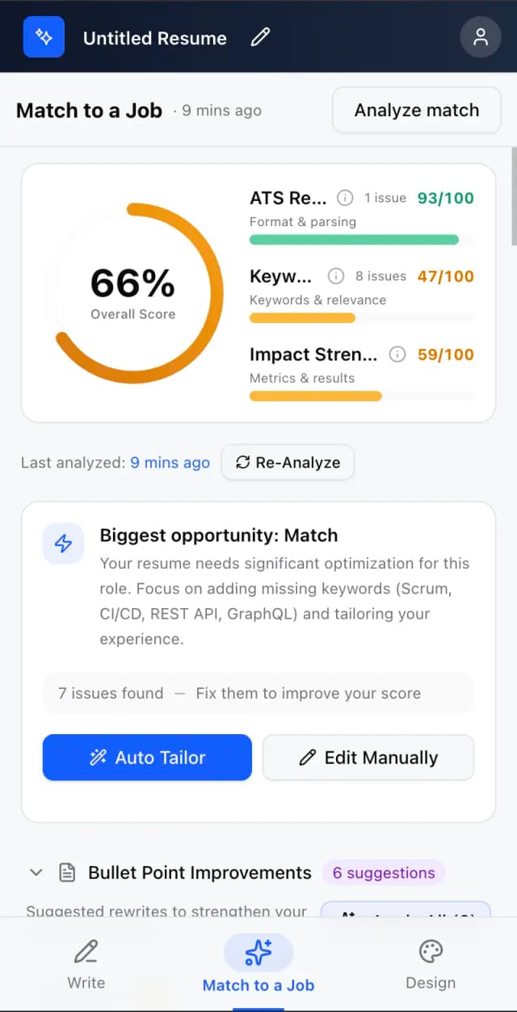
Task: Click the sparkle app logo in top-left corner
Action: (x=44, y=37)
